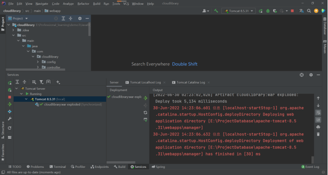The image size is (328, 175).
Task: Switch to Tomcat Catalina Log tab
Action: click(189, 83)
